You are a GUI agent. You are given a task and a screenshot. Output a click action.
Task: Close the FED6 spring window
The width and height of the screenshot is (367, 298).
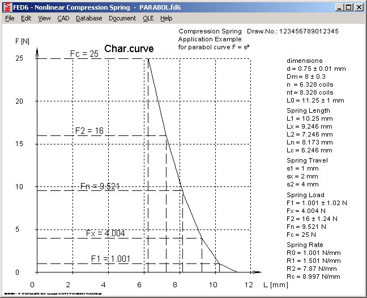[359, 7]
